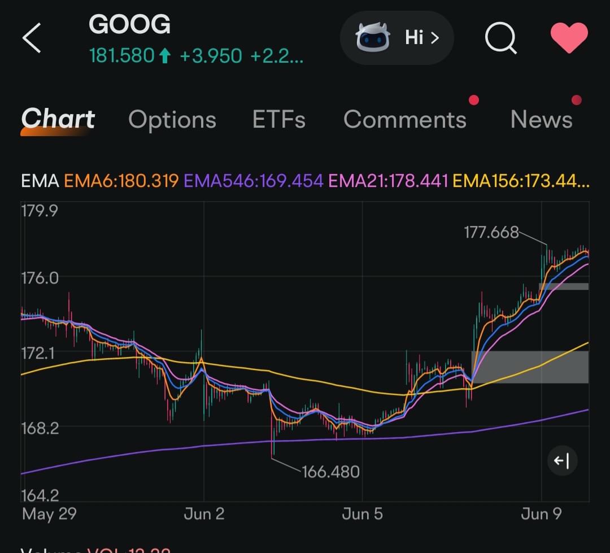The image size is (610, 553).
Task: Select the +3.950 change value
Action: 211,56
